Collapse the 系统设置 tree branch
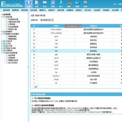This screenshot has height=122, width=122. click(x=2, y=17)
